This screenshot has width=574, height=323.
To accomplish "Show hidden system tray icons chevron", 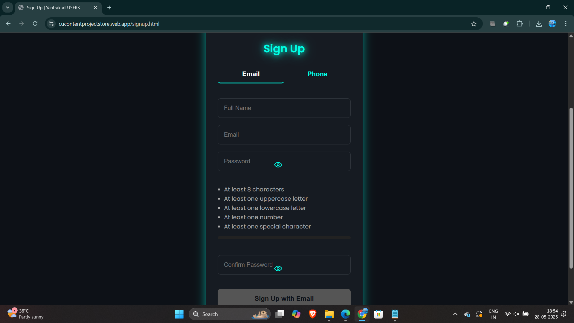I will (455, 314).
